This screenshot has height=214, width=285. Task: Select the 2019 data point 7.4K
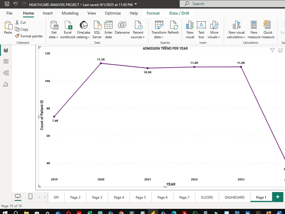[54, 117]
